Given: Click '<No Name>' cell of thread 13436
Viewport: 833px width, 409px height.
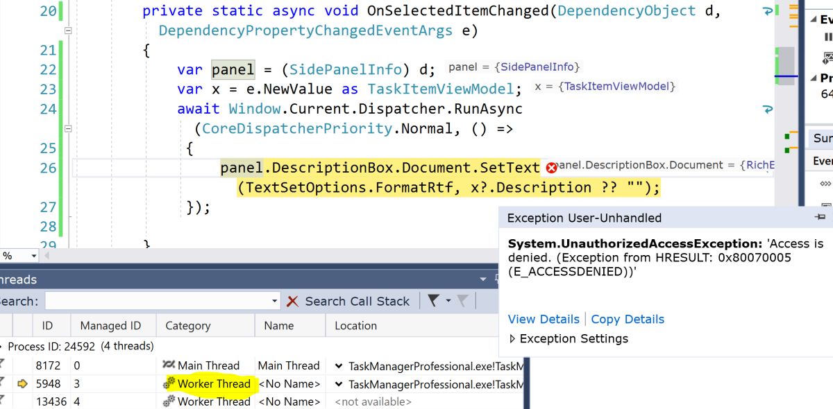Looking at the screenshot, I should pos(289,401).
